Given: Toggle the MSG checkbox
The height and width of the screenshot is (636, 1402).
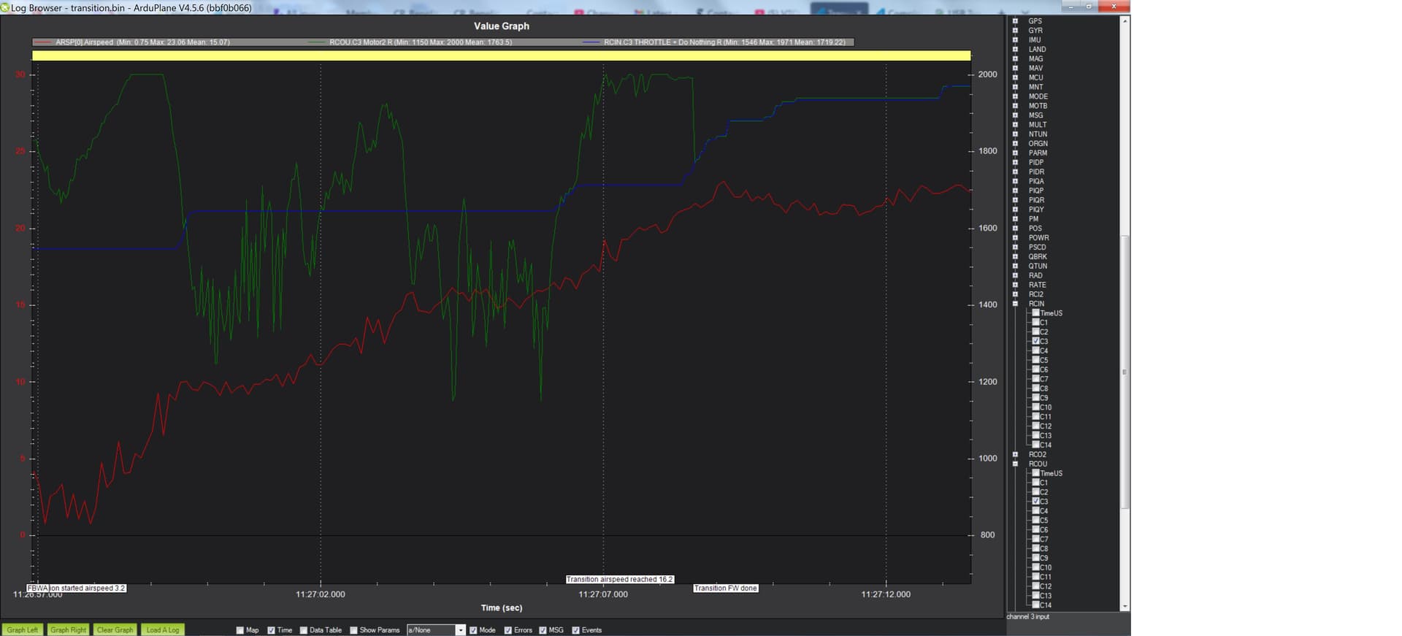Looking at the screenshot, I should (x=543, y=630).
